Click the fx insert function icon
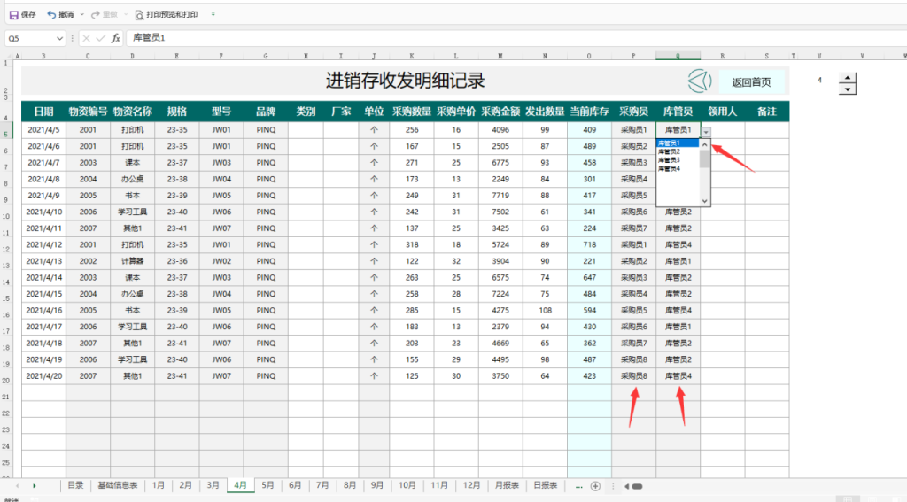 click(x=116, y=38)
